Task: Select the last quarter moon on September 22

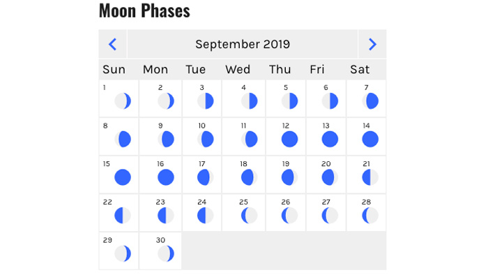Action: [123, 215]
